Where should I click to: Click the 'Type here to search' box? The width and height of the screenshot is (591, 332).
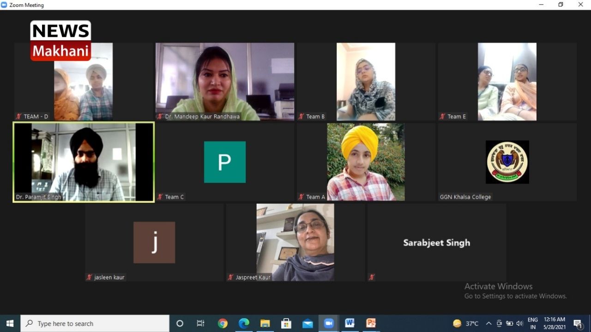tap(95, 323)
